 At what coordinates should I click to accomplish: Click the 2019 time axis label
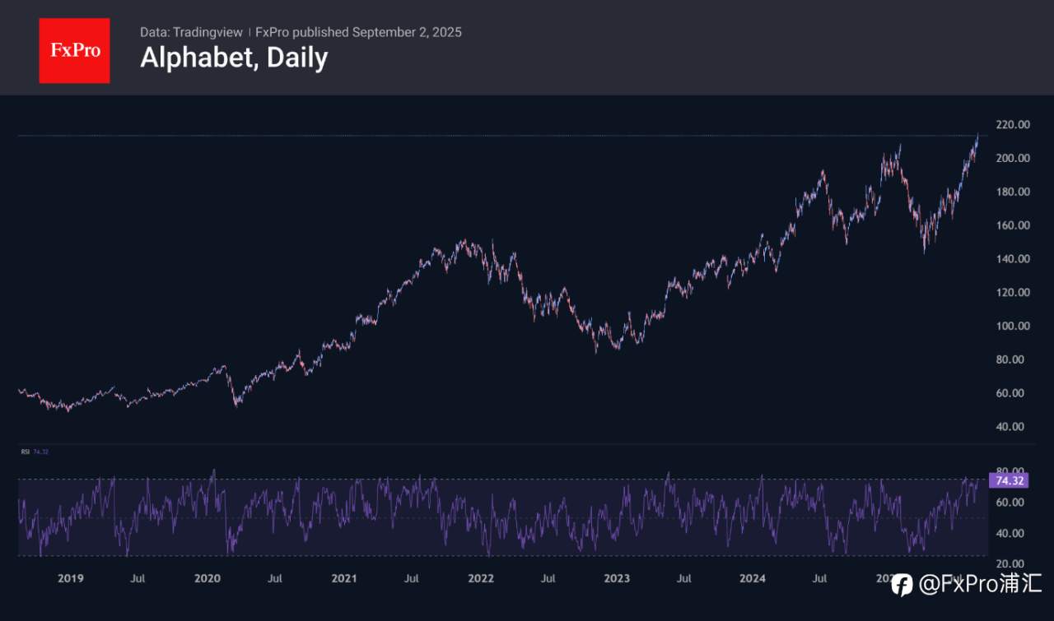point(71,579)
